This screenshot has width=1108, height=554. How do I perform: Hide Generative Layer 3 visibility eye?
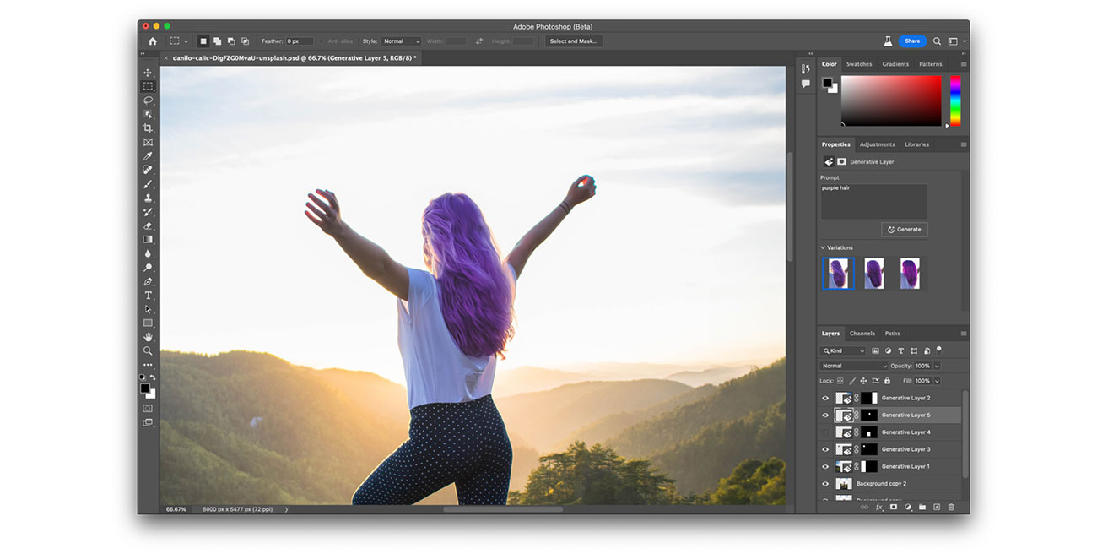coord(825,449)
